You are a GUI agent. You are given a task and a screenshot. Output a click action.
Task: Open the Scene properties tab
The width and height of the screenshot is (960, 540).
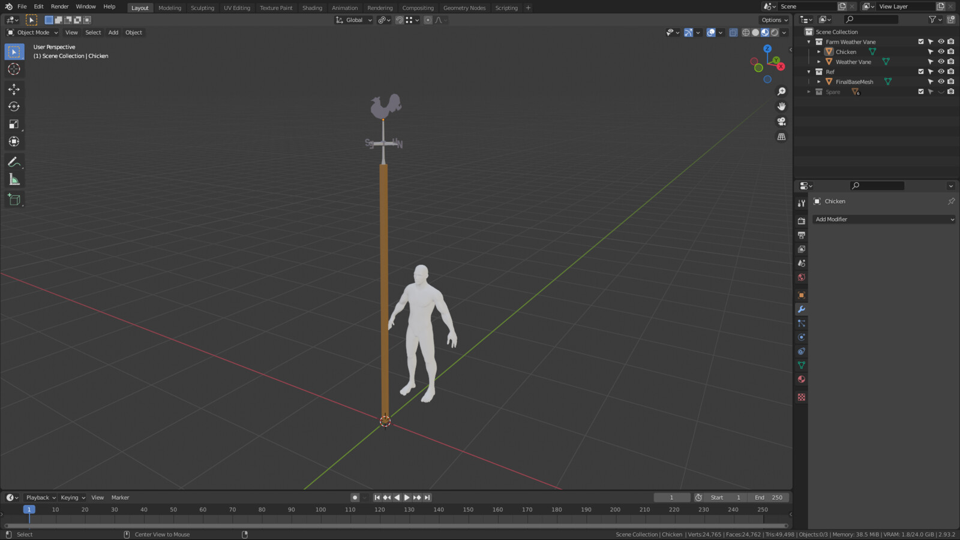click(x=801, y=263)
